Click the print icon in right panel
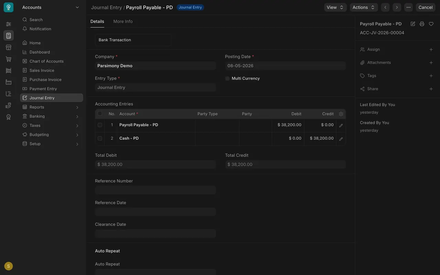The width and height of the screenshot is (440, 275). tap(422, 24)
